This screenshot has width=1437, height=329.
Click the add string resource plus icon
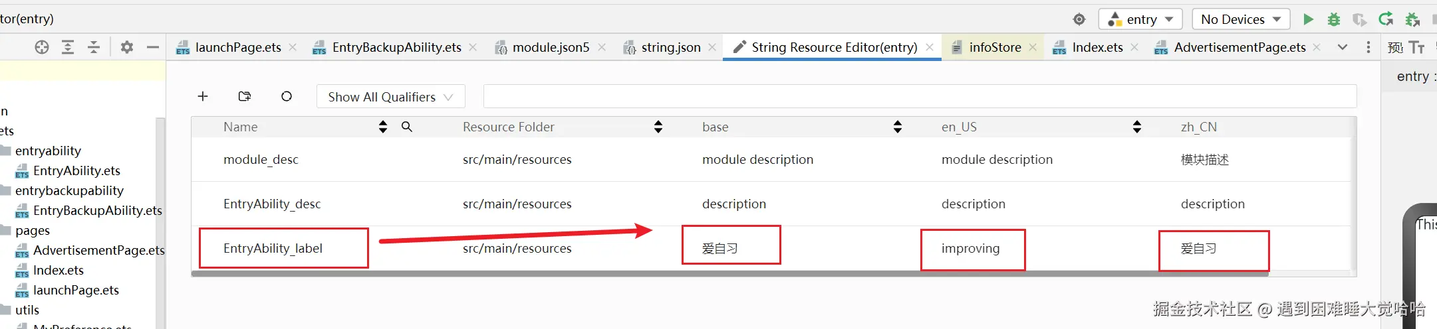[x=203, y=97]
